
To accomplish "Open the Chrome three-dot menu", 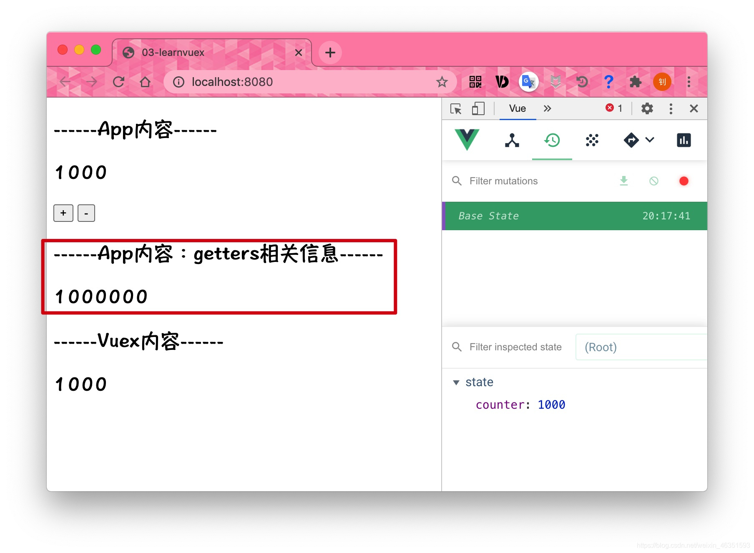I will (689, 82).
